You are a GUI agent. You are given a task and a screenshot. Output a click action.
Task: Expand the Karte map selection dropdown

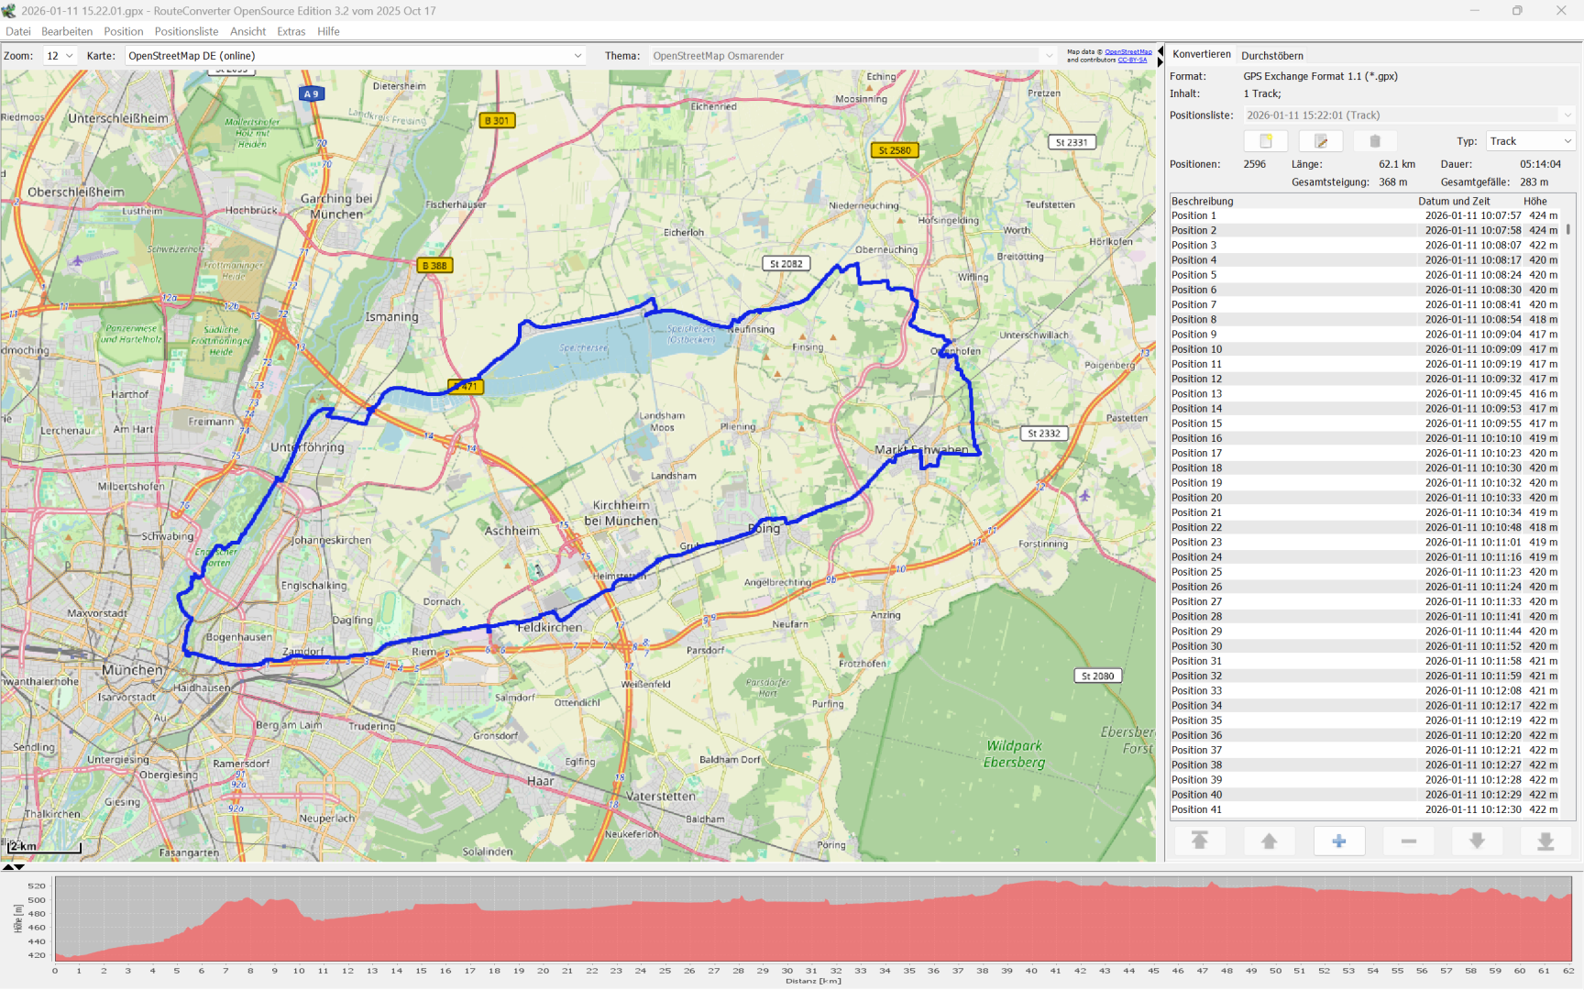tap(577, 56)
